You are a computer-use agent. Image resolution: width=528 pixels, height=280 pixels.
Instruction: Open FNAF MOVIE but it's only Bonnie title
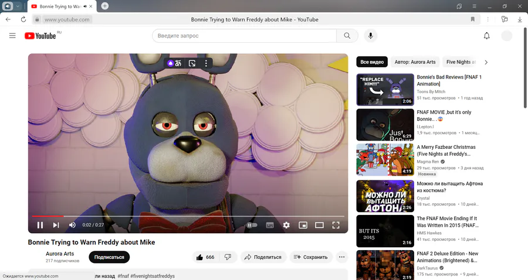[444, 115]
